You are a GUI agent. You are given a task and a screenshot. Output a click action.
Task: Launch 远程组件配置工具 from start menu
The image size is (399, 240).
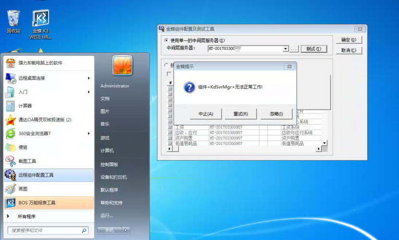click(49, 175)
